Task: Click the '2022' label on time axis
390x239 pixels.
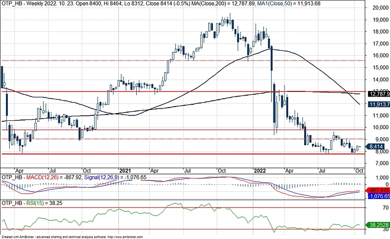Action: click(260, 171)
